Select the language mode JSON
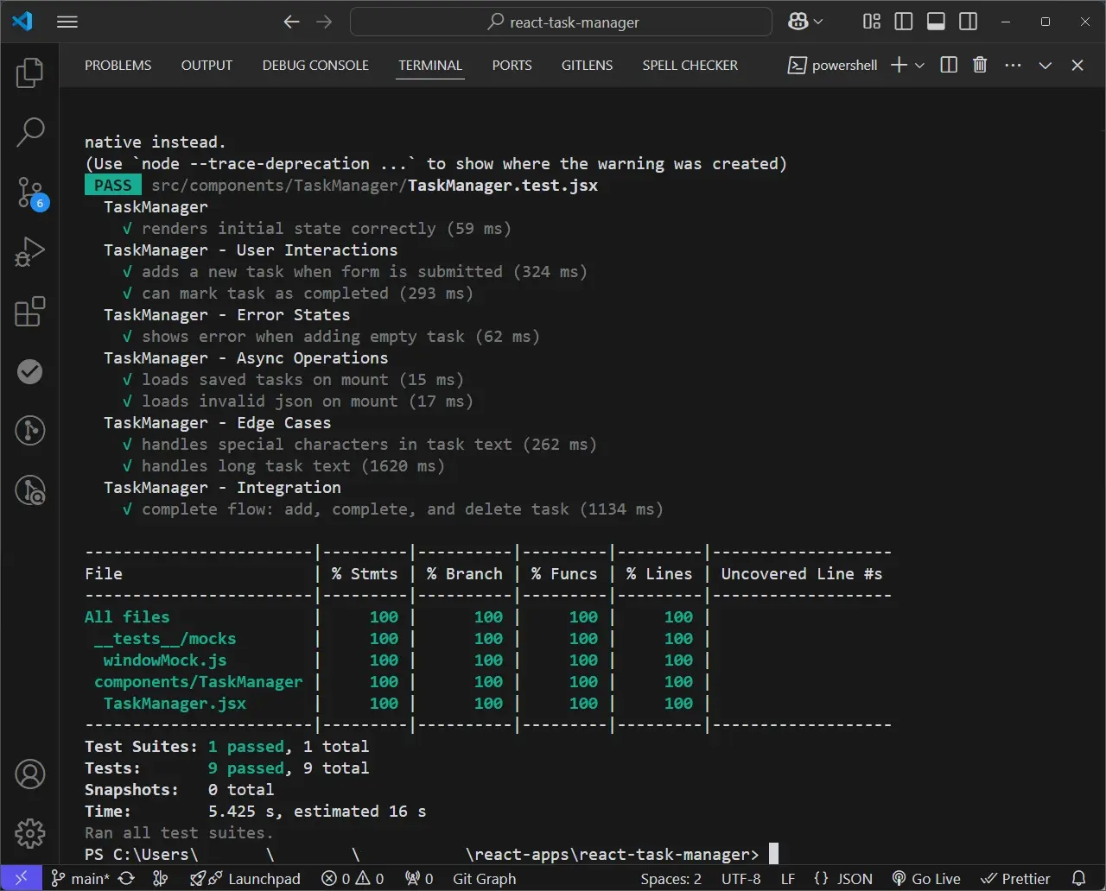This screenshot has height=891, width=1106. [842, 879]
